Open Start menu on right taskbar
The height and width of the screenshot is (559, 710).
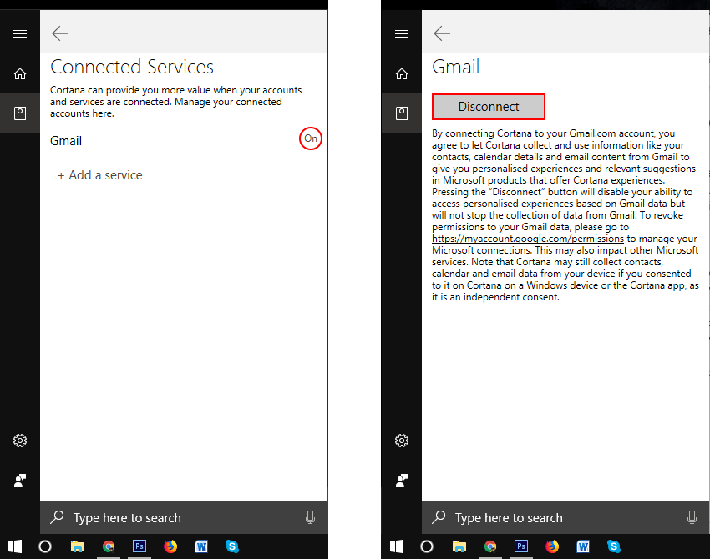[x=397, y=546]
